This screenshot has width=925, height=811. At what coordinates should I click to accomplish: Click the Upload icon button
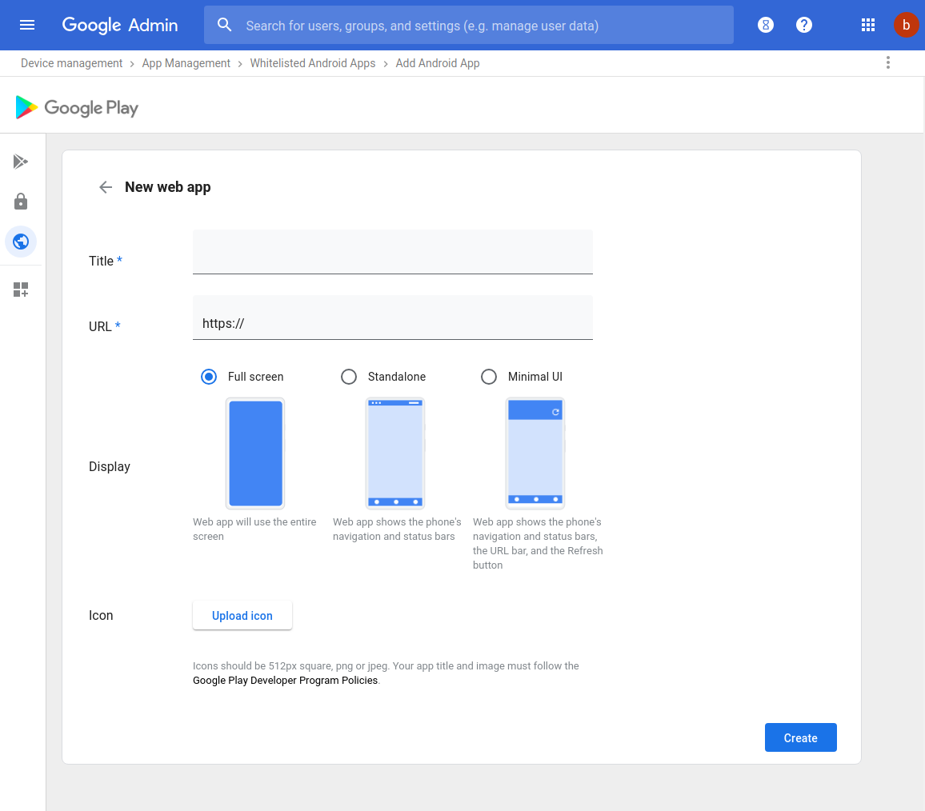click(x=242, y=615)
